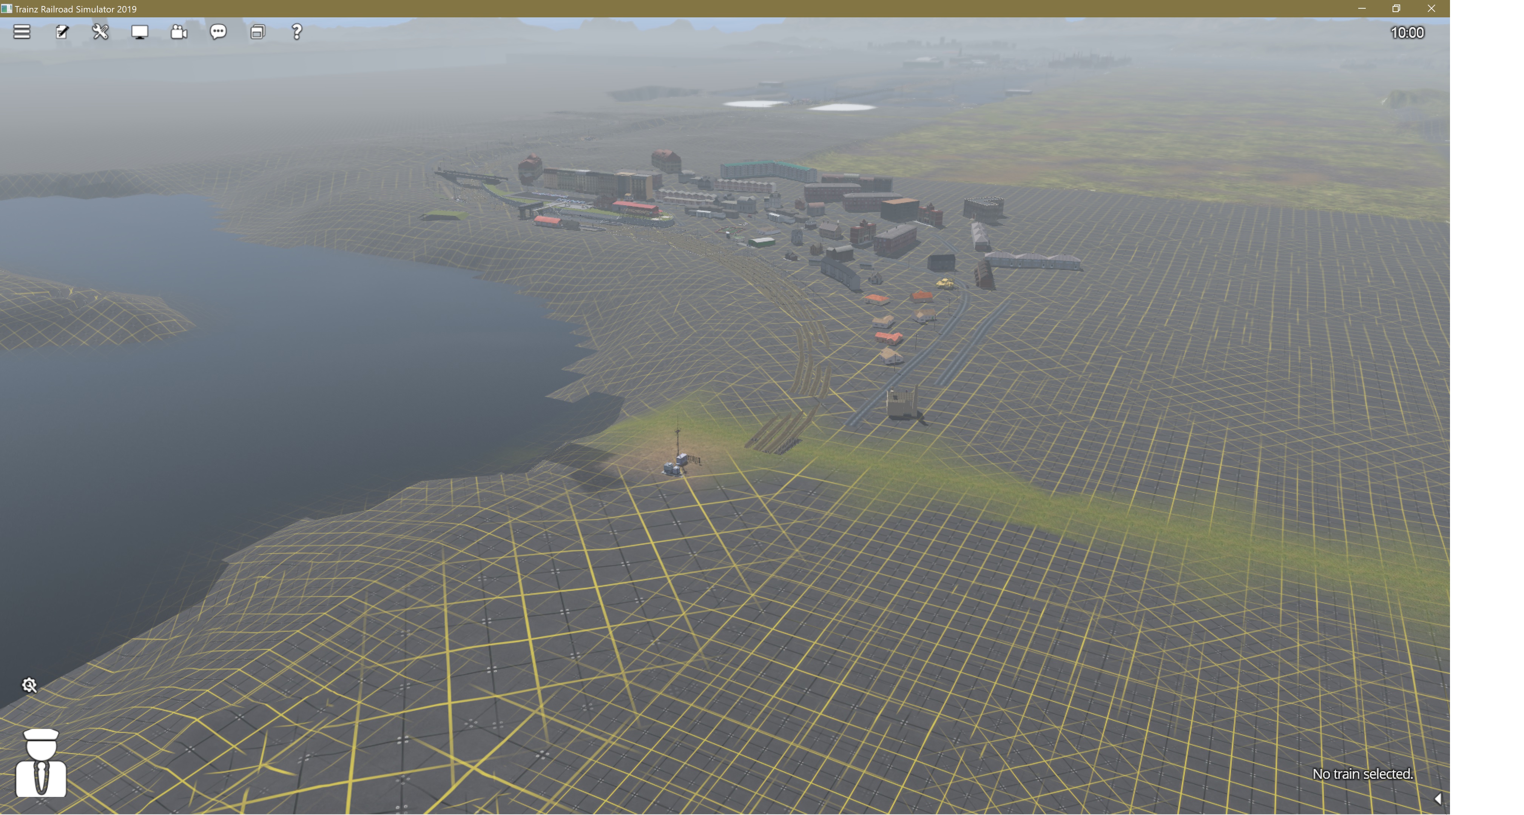The height and width of the screenshot is (815, 1524).
Task: Expand the panel with the bottom-right arrow
Action: (x=1438, y=799)
